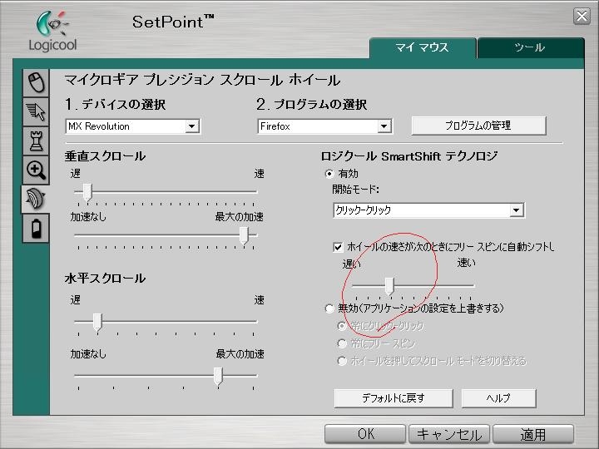The image size is (599, 449).
Task: Select the 常にフリー スピン radio button
Action: pos(342,343)
